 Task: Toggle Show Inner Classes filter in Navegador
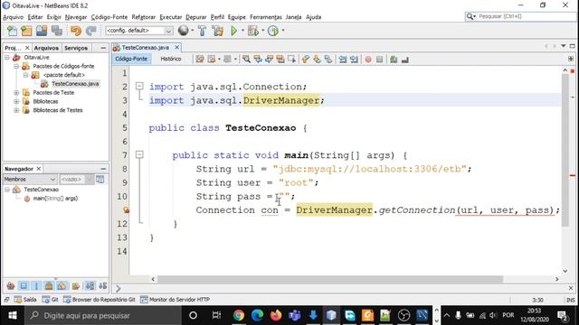(62, 286)
